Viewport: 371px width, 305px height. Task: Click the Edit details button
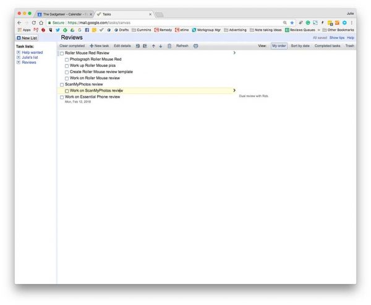(x=122, y=46)
